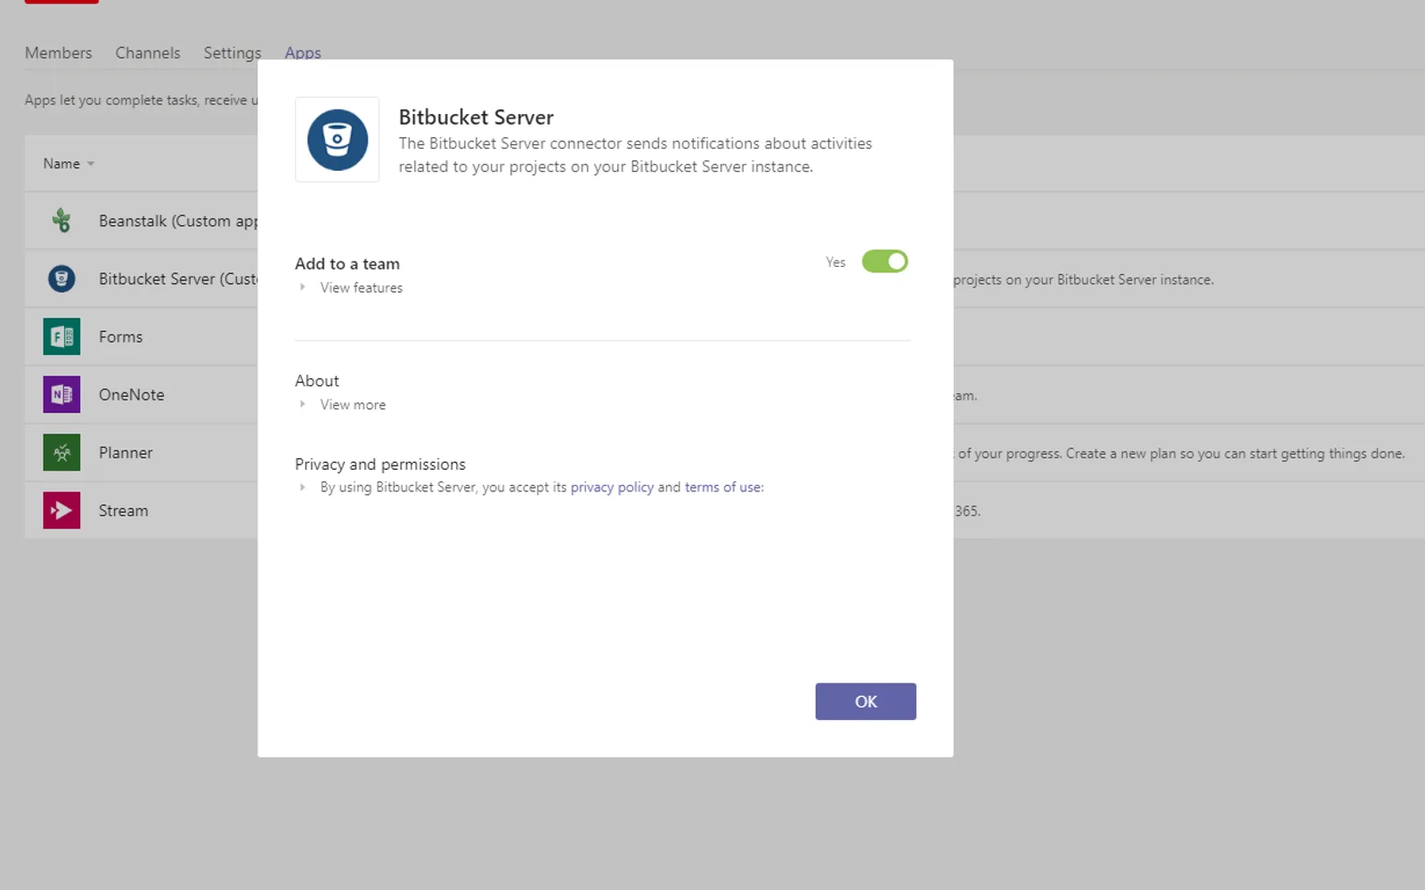Click the Beanstalk app icon in the list
The image size is (1425, 890).
[x=61, y=220]
